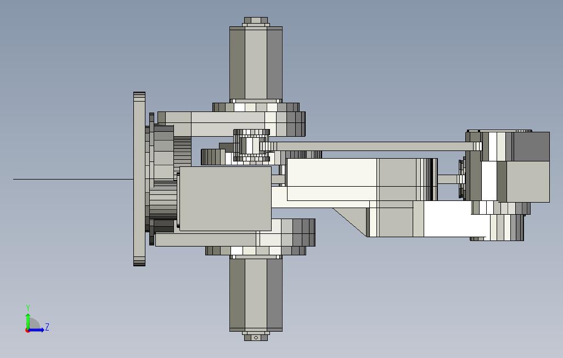Select the dark gray housing block at right end
Image resolution: width=563 pixels, height=358 pixels.
point(532,146)
